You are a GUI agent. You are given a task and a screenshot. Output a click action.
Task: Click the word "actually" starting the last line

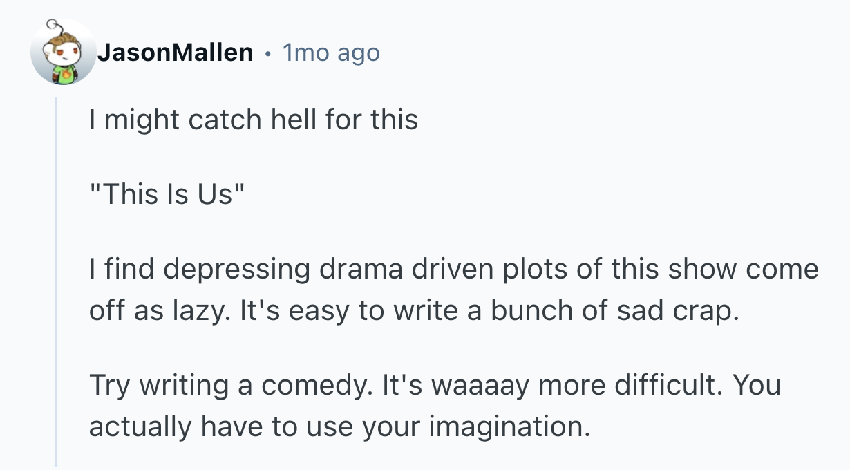coord(141,427)
